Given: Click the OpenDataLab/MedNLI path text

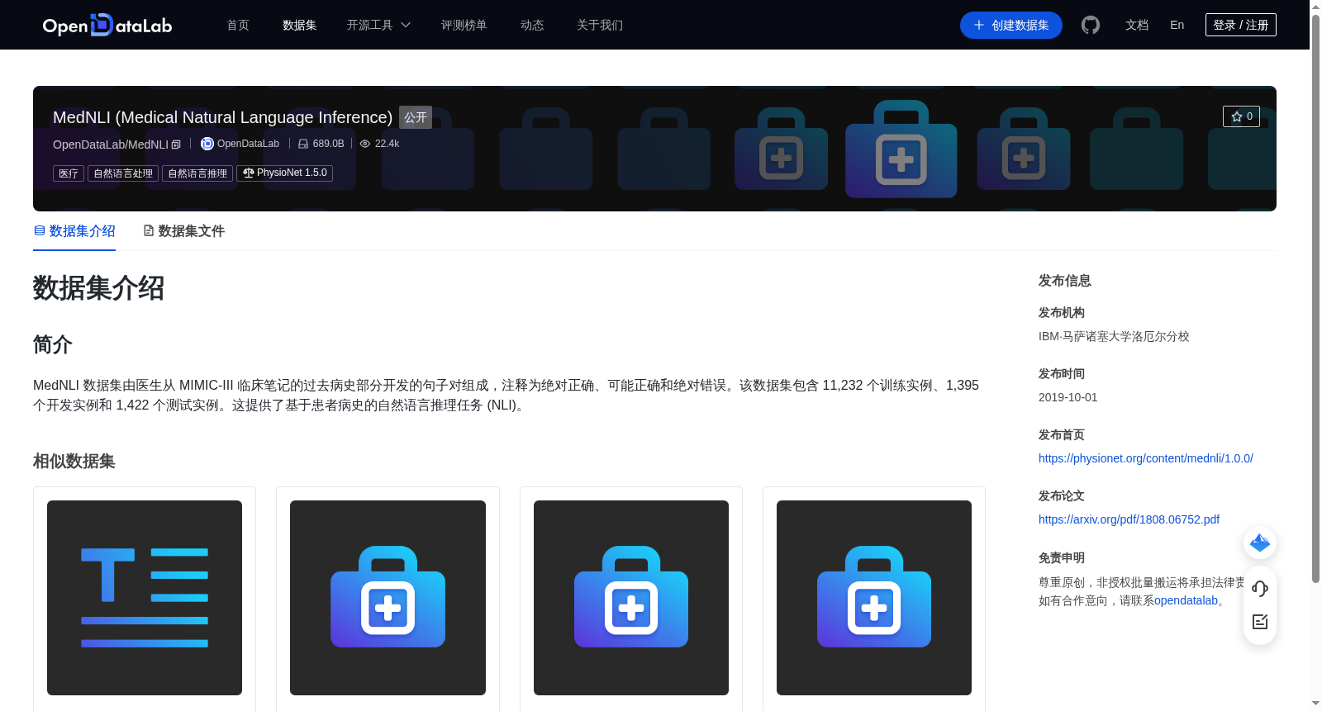Looking at the screenshot, I should [111, 145].
